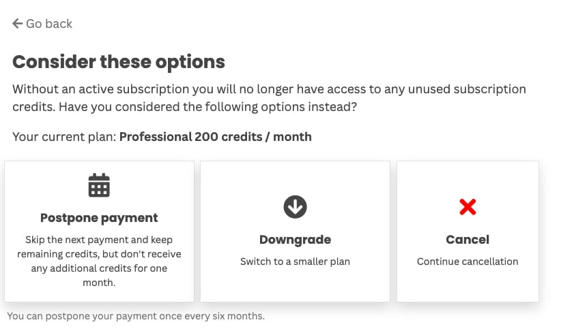Click the 'Professional 200 credits / month' plan text

pos(215,137)
